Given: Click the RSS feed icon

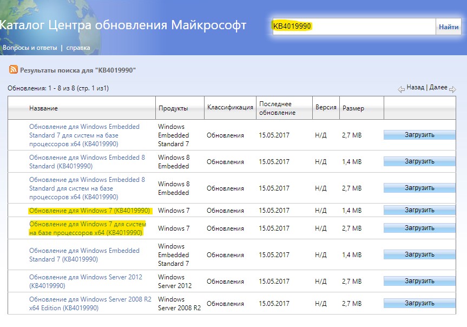Looking at the screenshot, I should [14, 69].
